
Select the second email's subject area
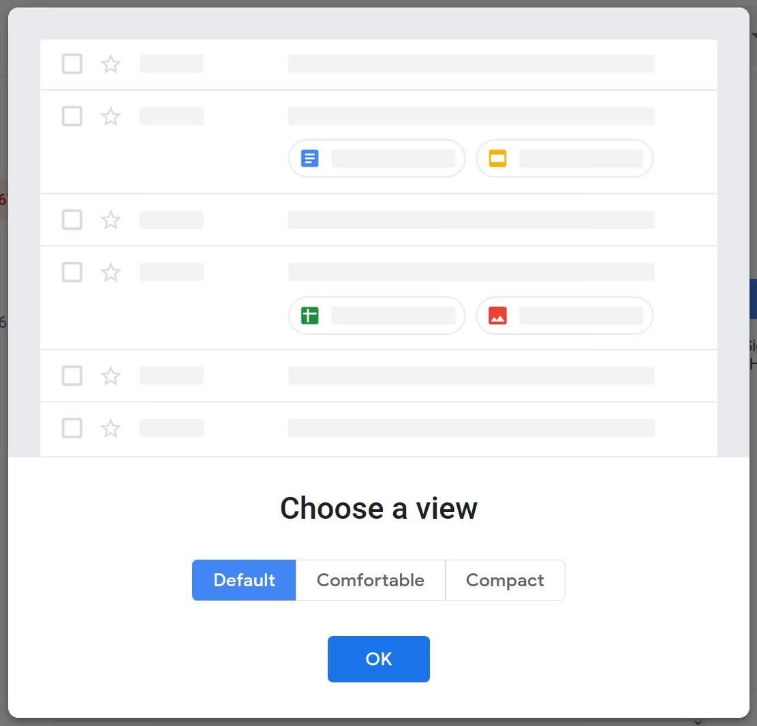point(470,116)
